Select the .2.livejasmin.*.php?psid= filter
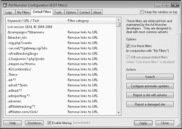Screen dimensions: 182x129 pyautogui.click(x=61, y=59)
